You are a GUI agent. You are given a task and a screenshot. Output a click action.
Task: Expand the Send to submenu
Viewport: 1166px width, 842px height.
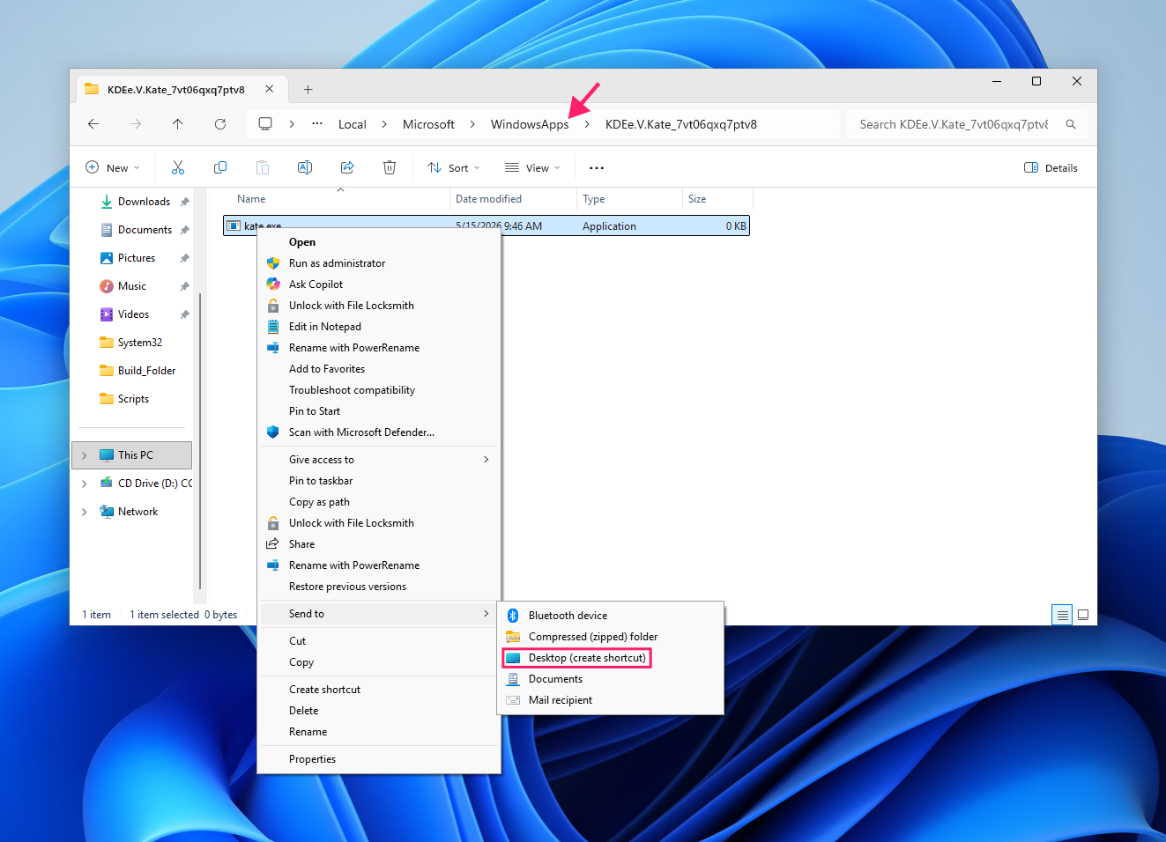click(379, 614)
